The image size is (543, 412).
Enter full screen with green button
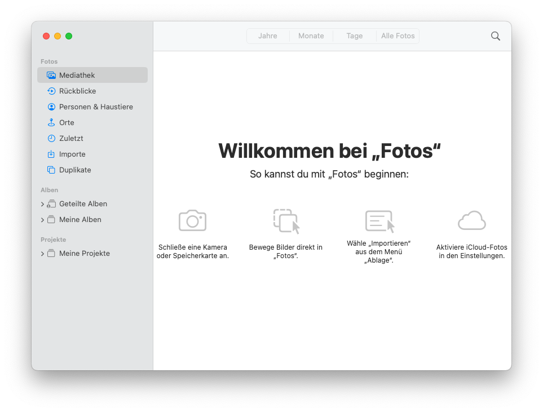tap(69, 36)
